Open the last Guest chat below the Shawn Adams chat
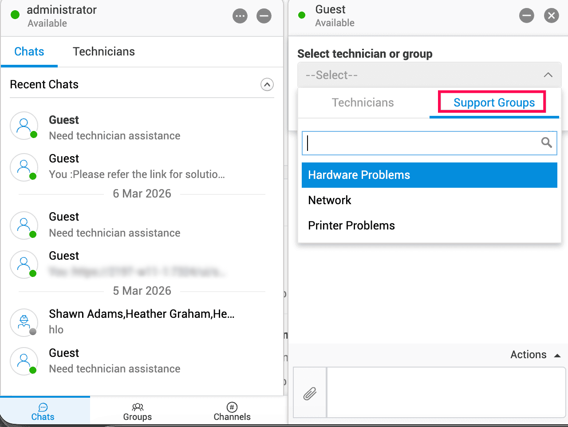This screenshot has height=427, width=568. (142, 361)
